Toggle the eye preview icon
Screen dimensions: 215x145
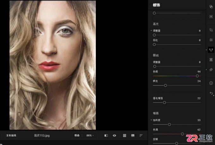(114, 136)
